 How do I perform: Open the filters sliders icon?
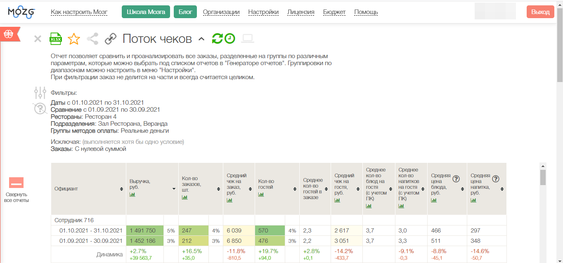40,93
